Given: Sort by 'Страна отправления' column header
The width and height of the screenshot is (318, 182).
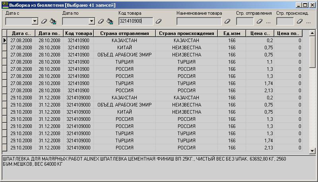Looking at the screenshot, I should (x=124, y=33).
